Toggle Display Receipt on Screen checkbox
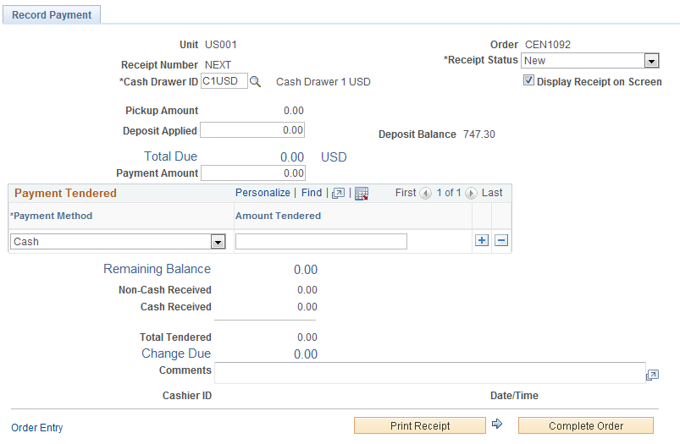680x444 pixels. click(528, 80)
